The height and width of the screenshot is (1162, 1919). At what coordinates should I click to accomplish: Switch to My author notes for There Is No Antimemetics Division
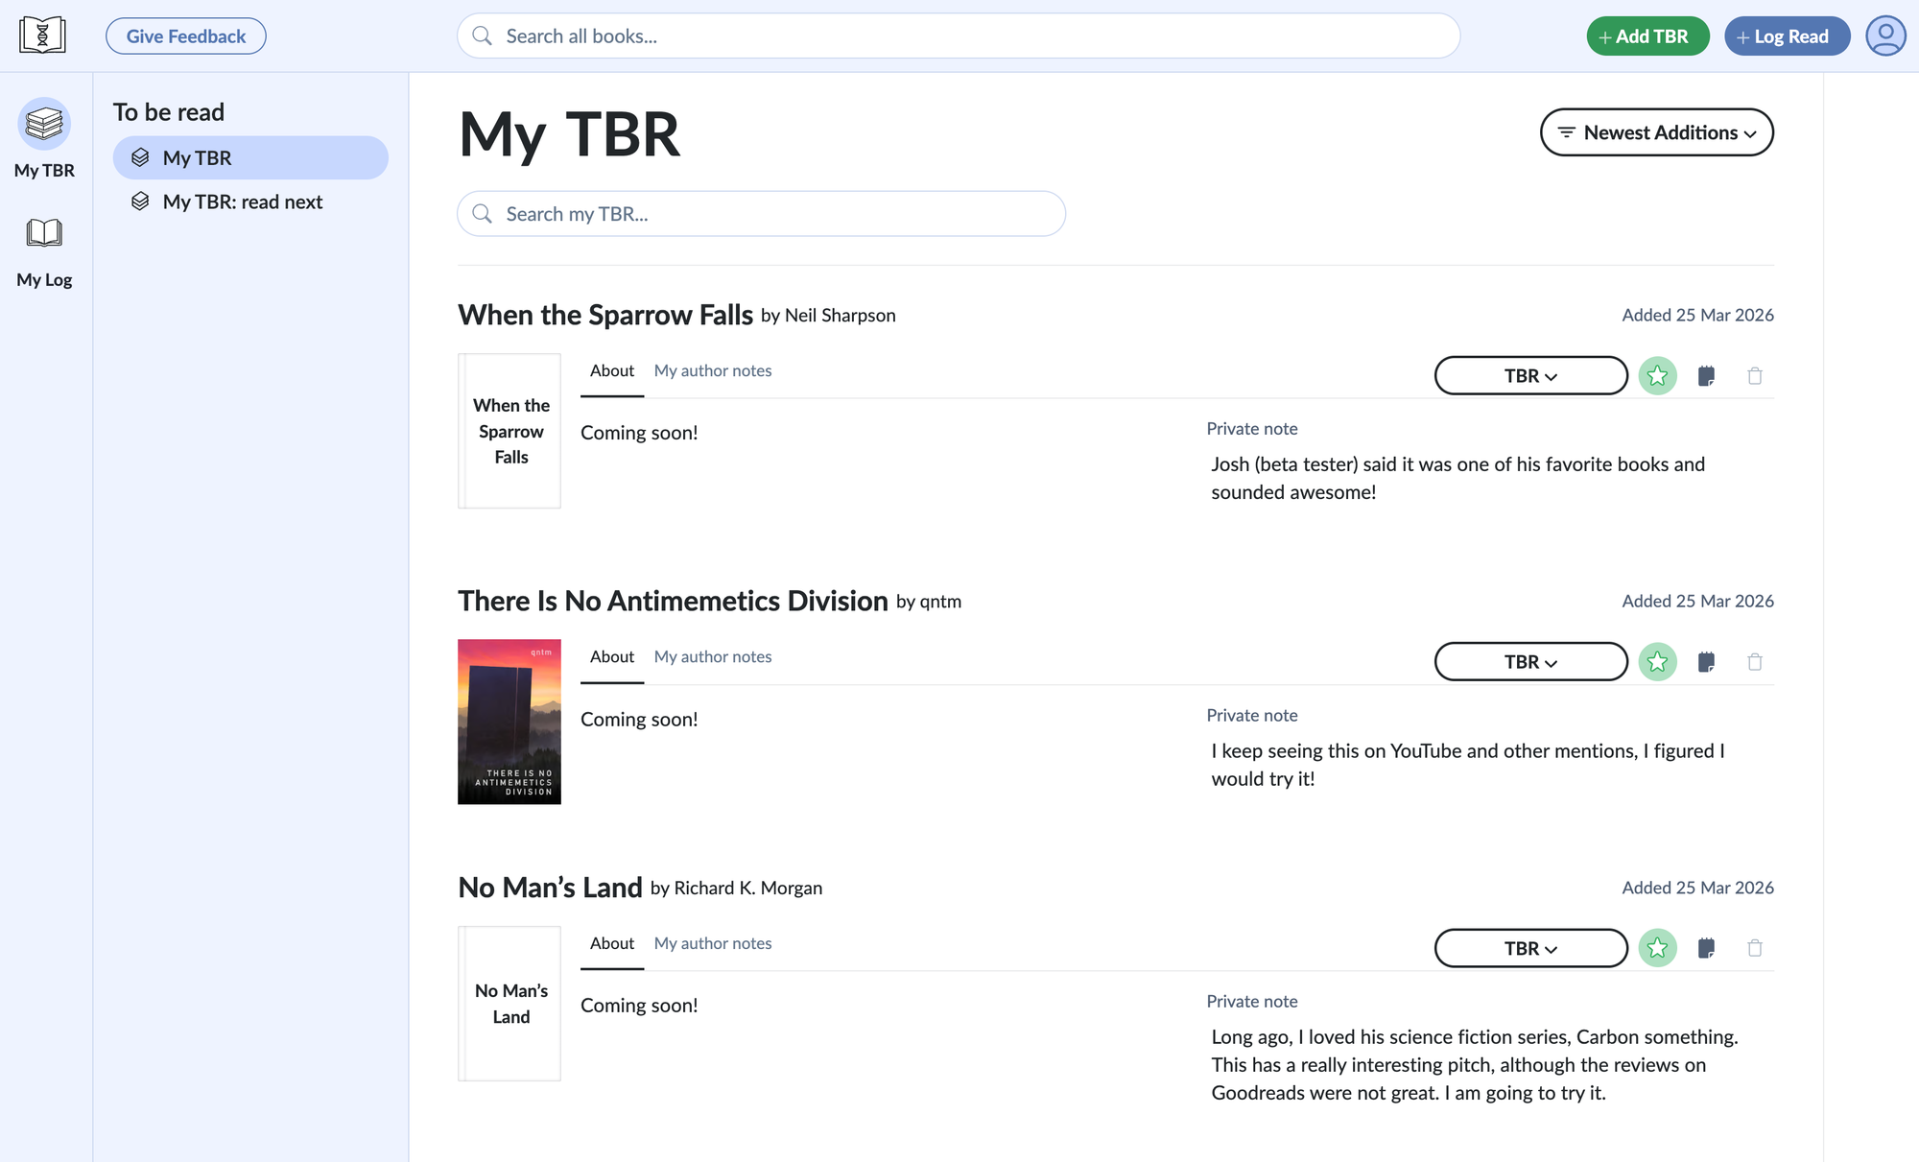pos(712,656)
